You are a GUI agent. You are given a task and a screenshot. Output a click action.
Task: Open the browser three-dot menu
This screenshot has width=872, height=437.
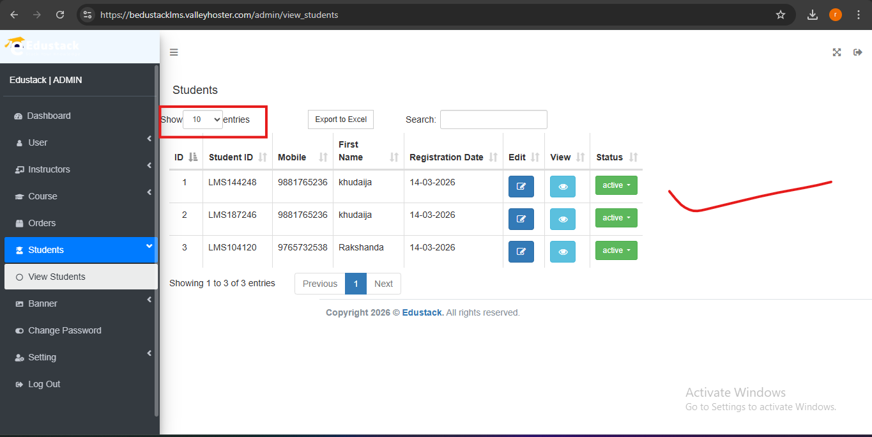859,15
